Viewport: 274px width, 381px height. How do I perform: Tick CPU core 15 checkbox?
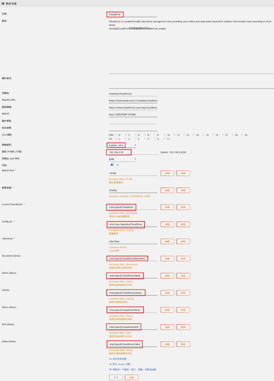pyautogui.click(x=203, y=135)
